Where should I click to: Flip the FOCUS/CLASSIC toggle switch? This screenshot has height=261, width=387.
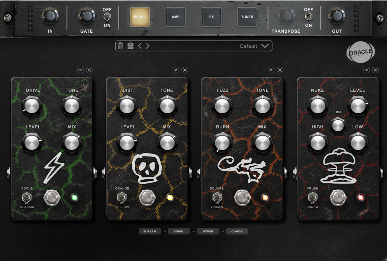pyautogui.click(x=27, y=198)
